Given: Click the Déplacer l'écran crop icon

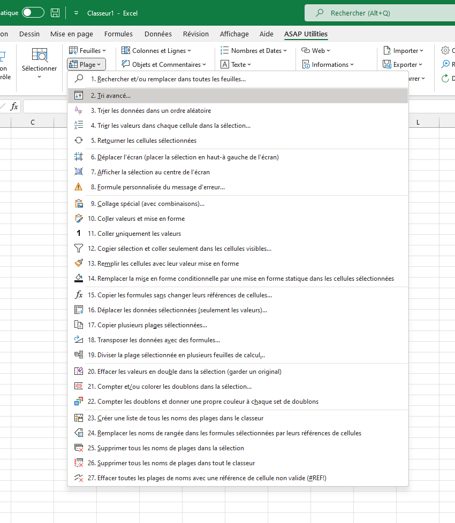Looking at the screenshot, I should point(79,157).
